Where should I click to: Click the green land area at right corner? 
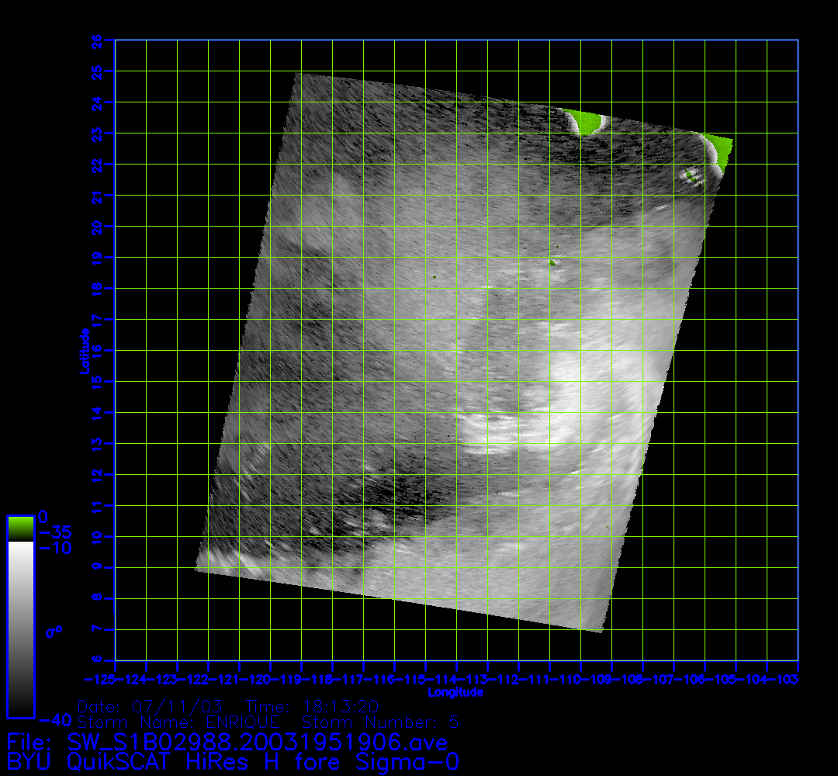click(719, 149)
